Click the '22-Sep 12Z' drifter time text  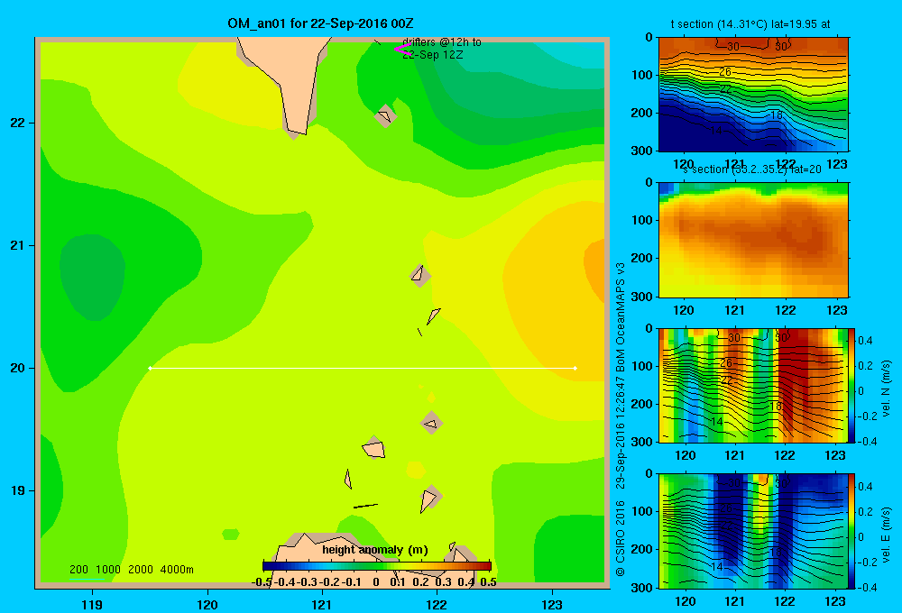pyautogui.click(x=433, y=55)
